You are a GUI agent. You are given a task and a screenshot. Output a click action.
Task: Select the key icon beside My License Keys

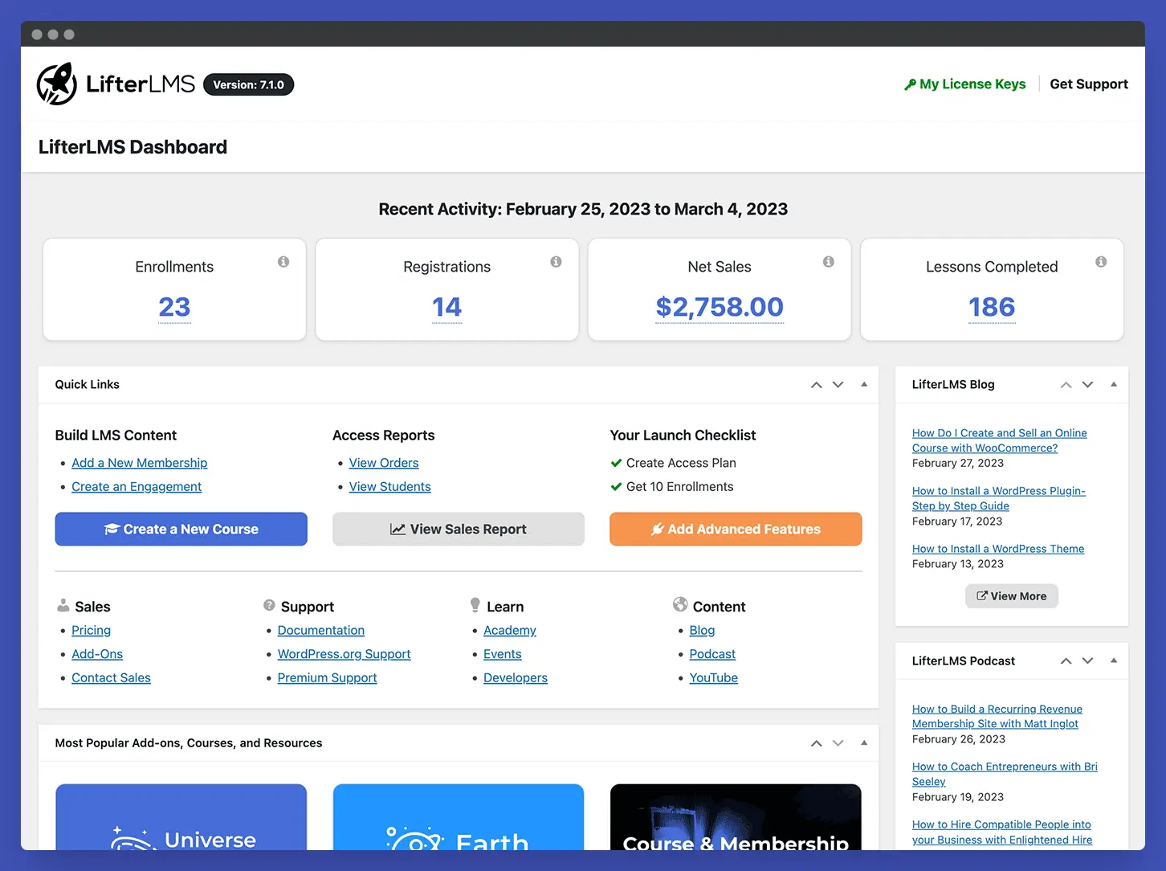tap(910, 84)
